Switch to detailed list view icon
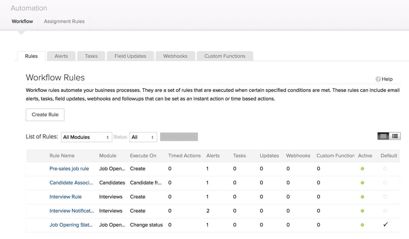The image size is (409, 239). click(395, 136)
